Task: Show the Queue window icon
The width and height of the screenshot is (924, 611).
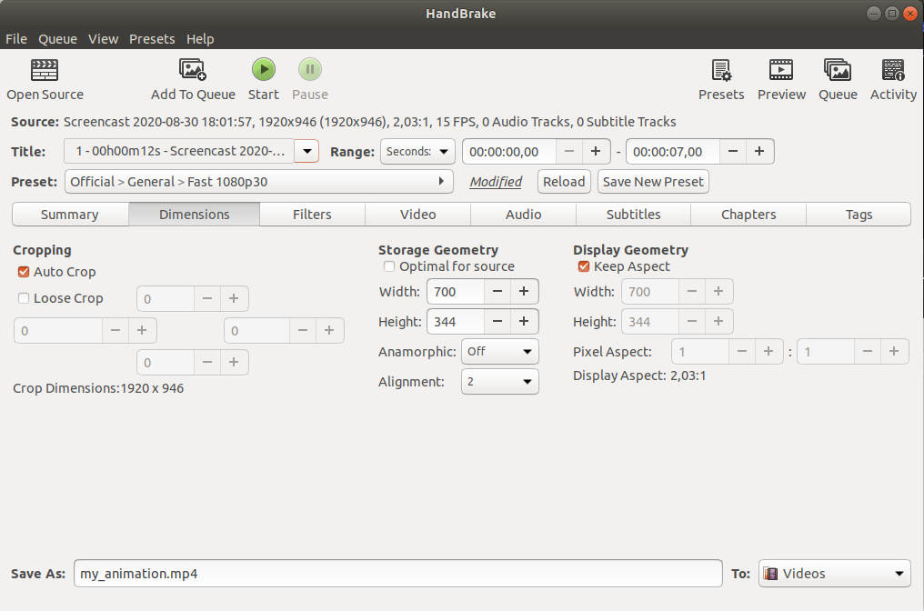Action: [838, 70]
